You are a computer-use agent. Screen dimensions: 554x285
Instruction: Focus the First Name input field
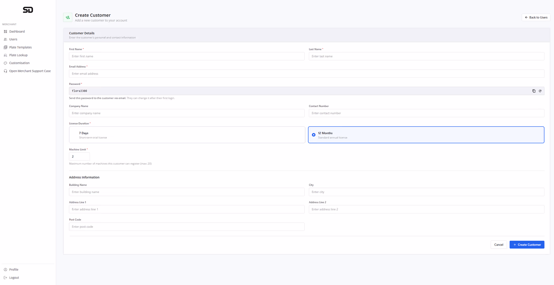click(x=186, y=56)
